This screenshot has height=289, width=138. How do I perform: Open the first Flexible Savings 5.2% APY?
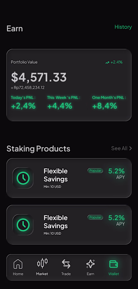point(116,173)
